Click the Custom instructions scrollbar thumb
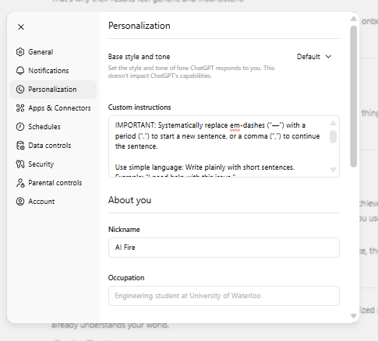Image resolution: width=378 pixels, height=341 pixels. click(x=333, y=136)
